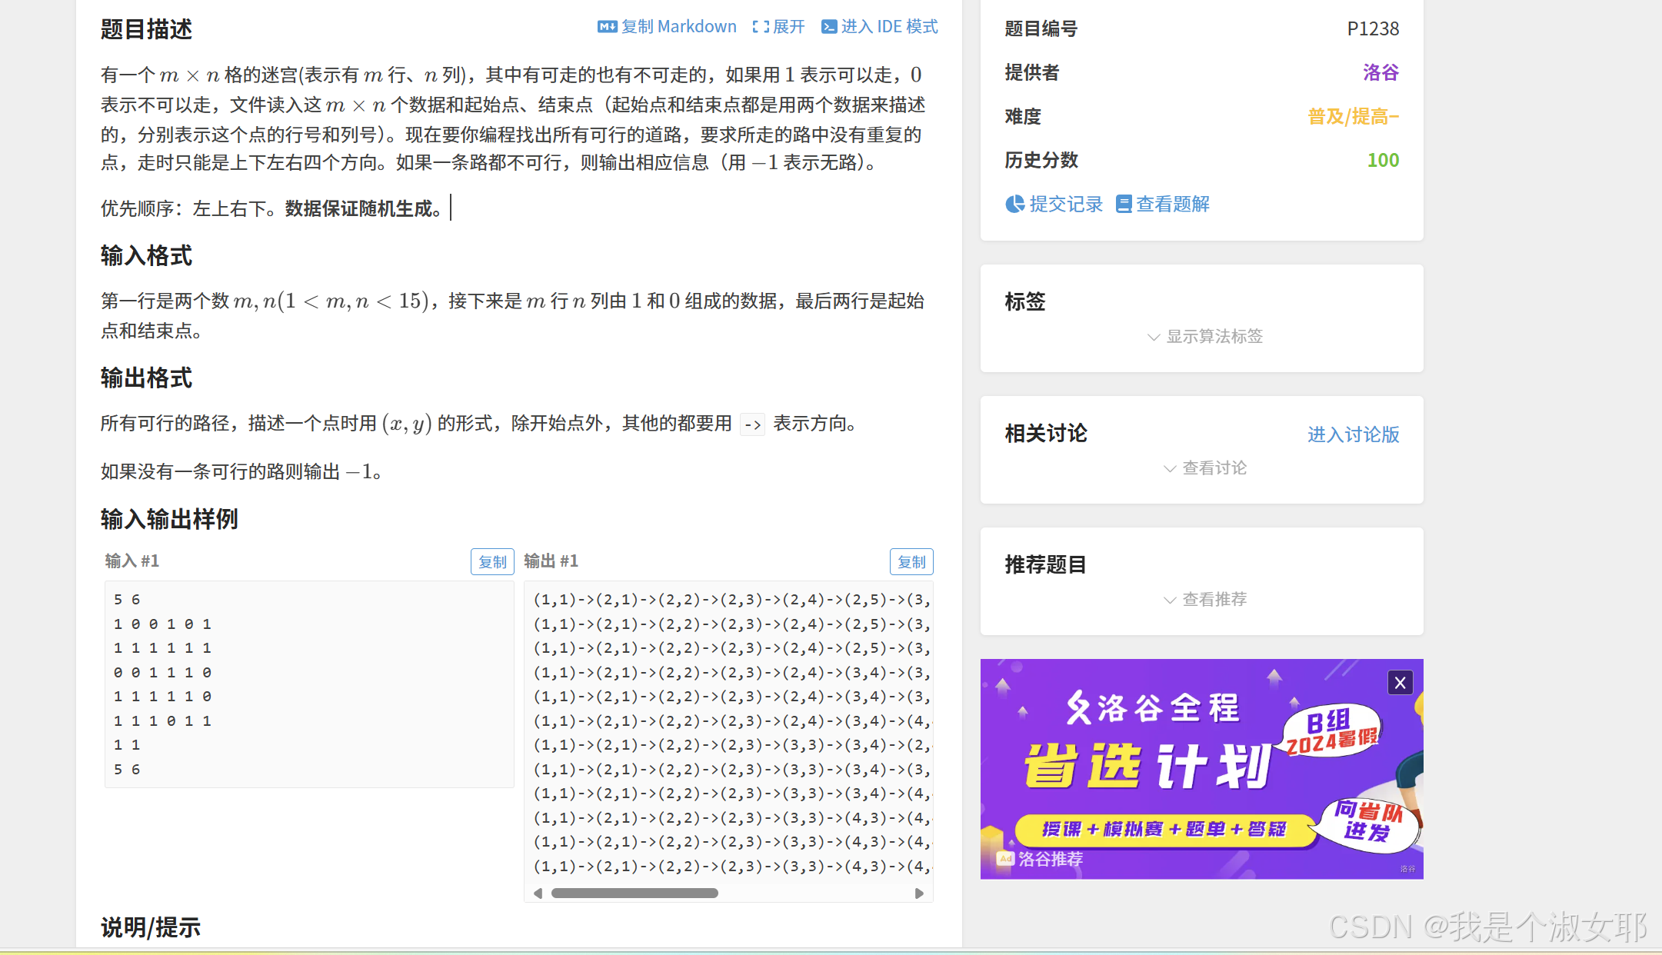Click the pie chart icon beside 提交记录
Screen dimensions: 1662x955
click(x=1015, y=204)
